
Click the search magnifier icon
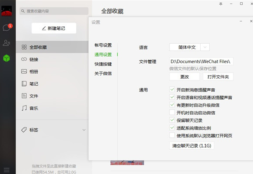click(x=23, y=11)
